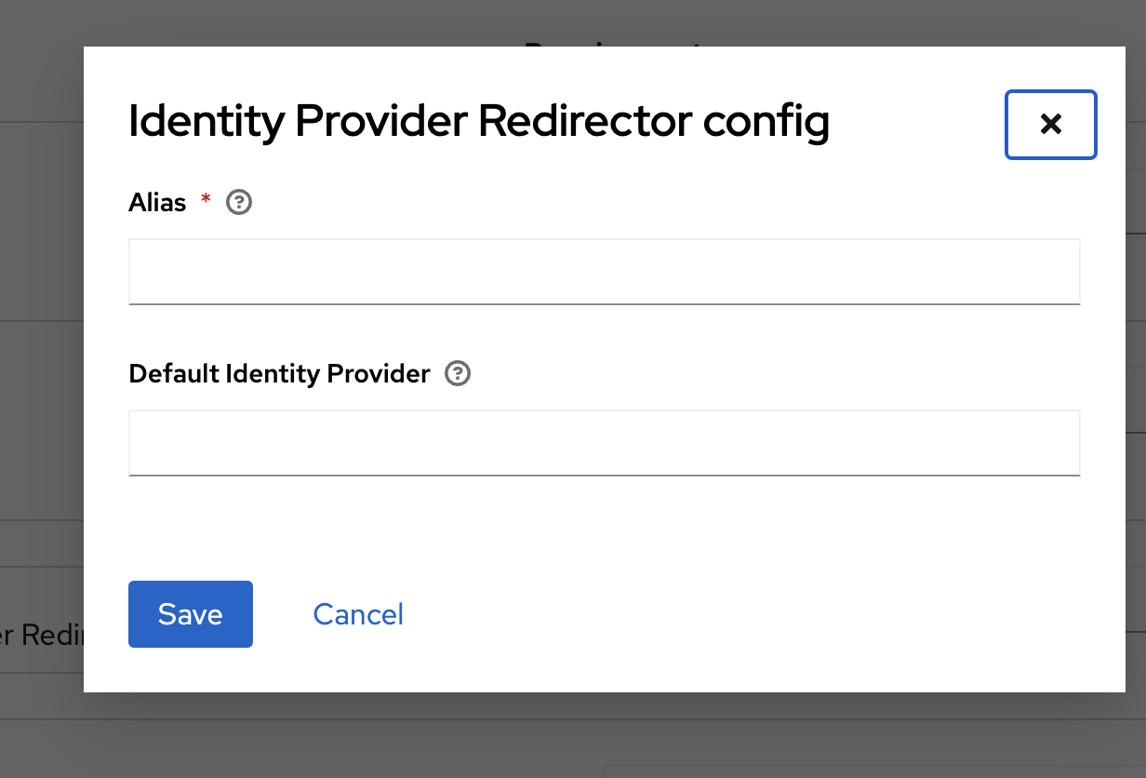Click empty space right of Cancel
This screenshot has height=778, width=1146.
(744, 614)
